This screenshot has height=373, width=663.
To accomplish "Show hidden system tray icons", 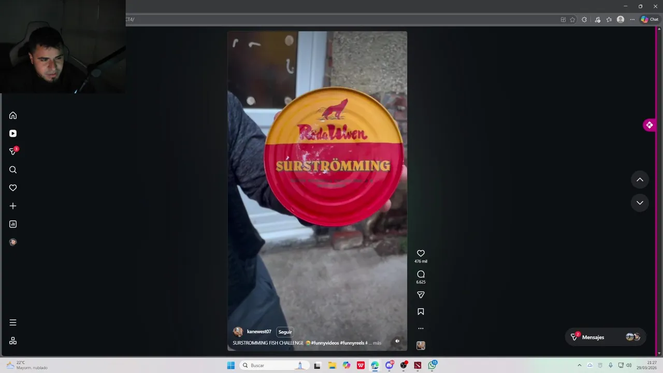I will 579,365.
